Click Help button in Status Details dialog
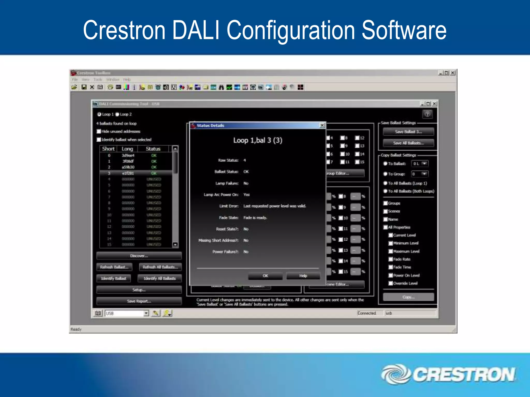530x397 pixels. (303, 276)
